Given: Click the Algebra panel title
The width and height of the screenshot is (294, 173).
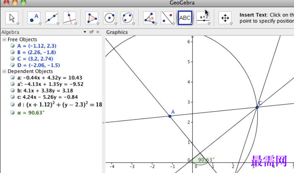Looking at the screenshot, I should pos(10,32).
